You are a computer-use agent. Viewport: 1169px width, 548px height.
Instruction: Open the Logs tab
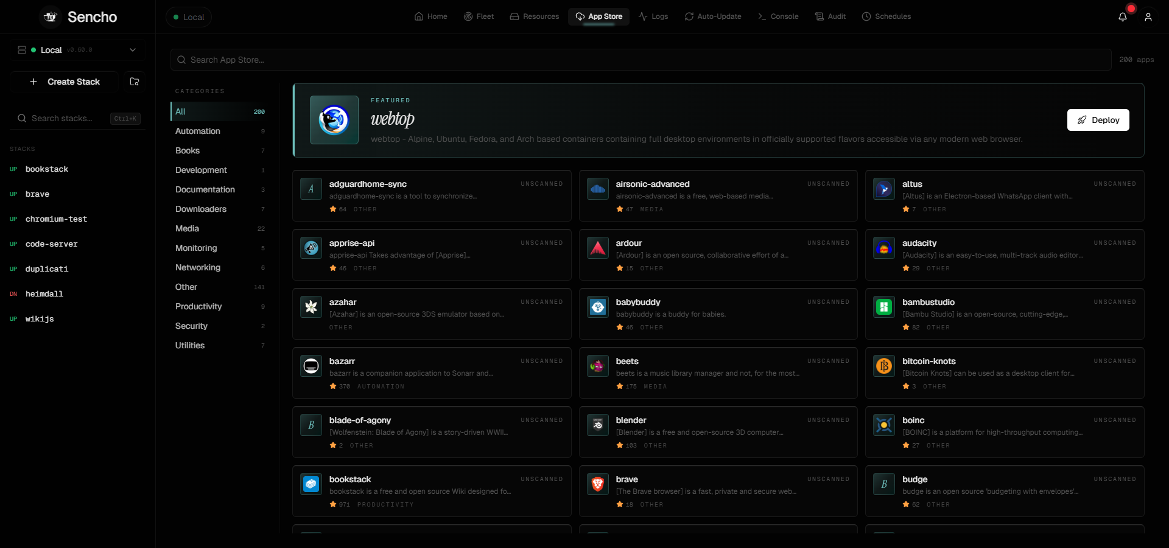653,16
